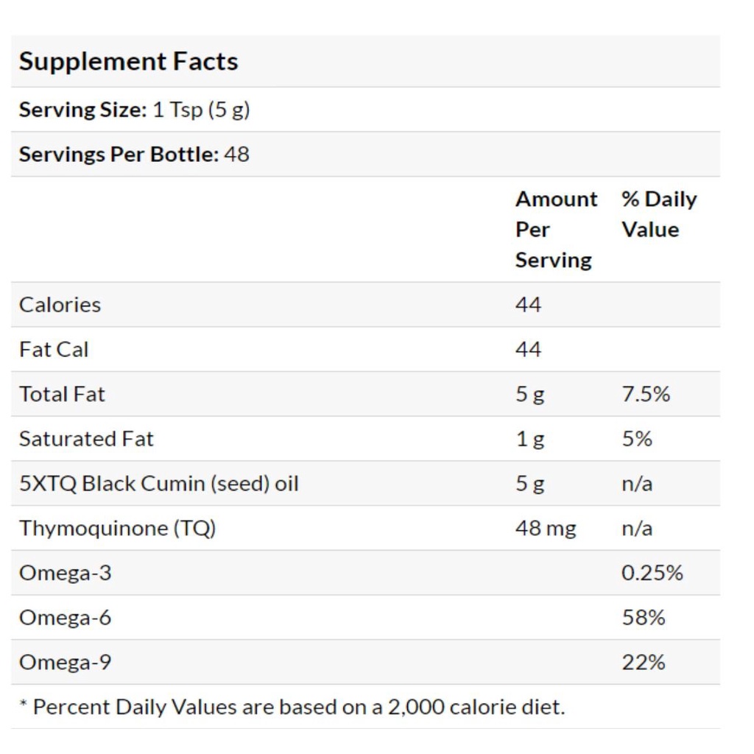Click the Omega-3 row label
754x754 pixels.
point(65,573)
